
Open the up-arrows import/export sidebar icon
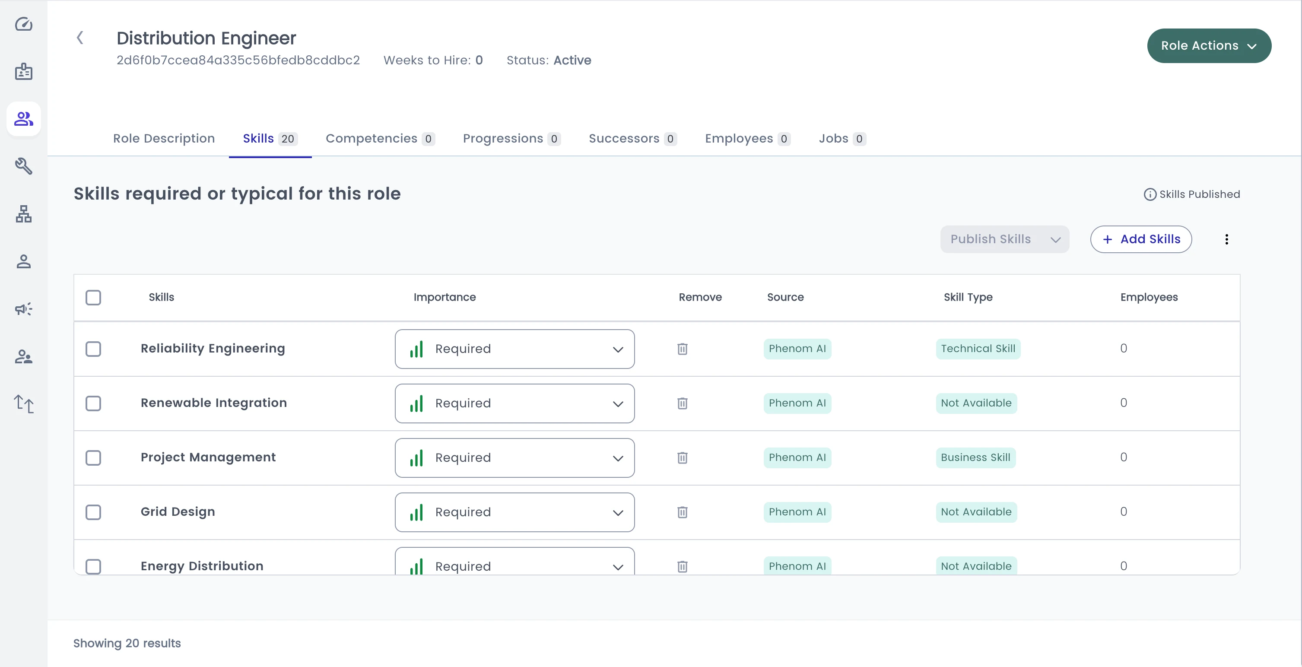coord(24,404)
